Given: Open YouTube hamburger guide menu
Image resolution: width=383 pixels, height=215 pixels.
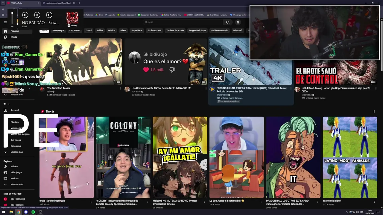Looking at the screenshot, I should (5, 22).
